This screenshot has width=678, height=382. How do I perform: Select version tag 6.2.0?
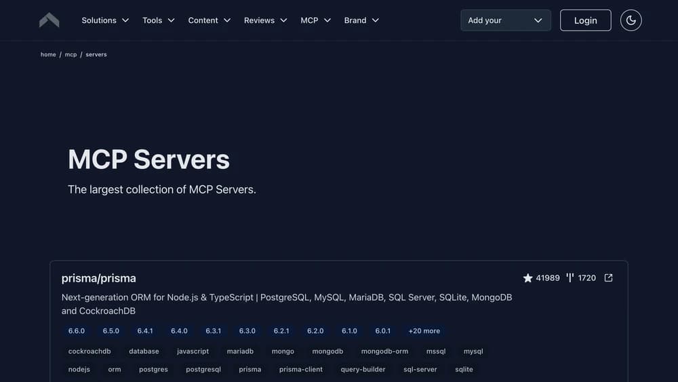coord(315,331)
